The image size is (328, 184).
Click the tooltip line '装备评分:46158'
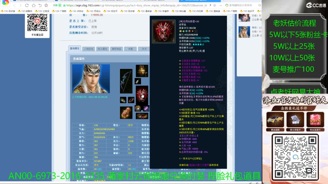[187, 28]
